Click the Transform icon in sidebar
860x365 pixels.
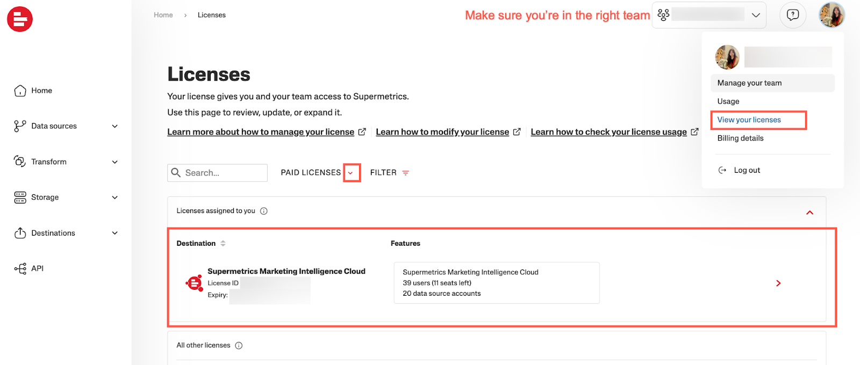[x=20, y=162]
